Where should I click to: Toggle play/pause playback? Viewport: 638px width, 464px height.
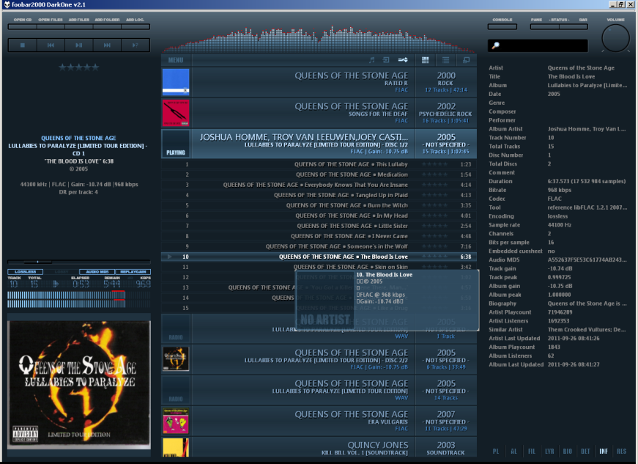79,45
